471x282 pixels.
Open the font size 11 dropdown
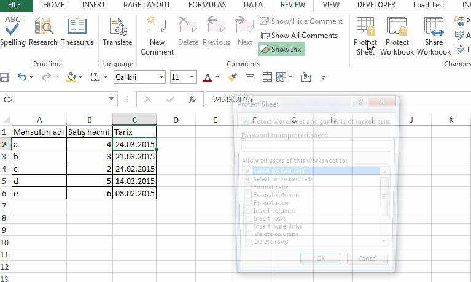point(192,77)
